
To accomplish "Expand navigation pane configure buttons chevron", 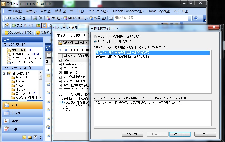I will (40, 137).
